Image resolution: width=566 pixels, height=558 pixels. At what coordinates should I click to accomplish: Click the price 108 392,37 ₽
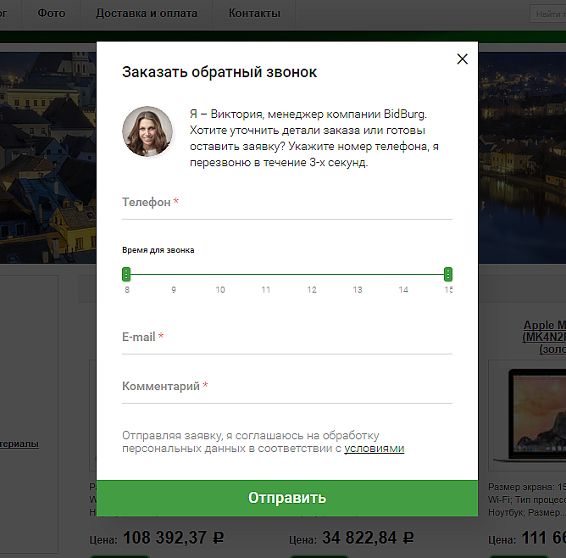(x=173, y=538)
